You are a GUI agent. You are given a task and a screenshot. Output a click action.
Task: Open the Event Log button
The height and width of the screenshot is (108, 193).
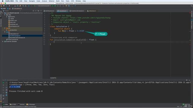[x=186, y=104]
